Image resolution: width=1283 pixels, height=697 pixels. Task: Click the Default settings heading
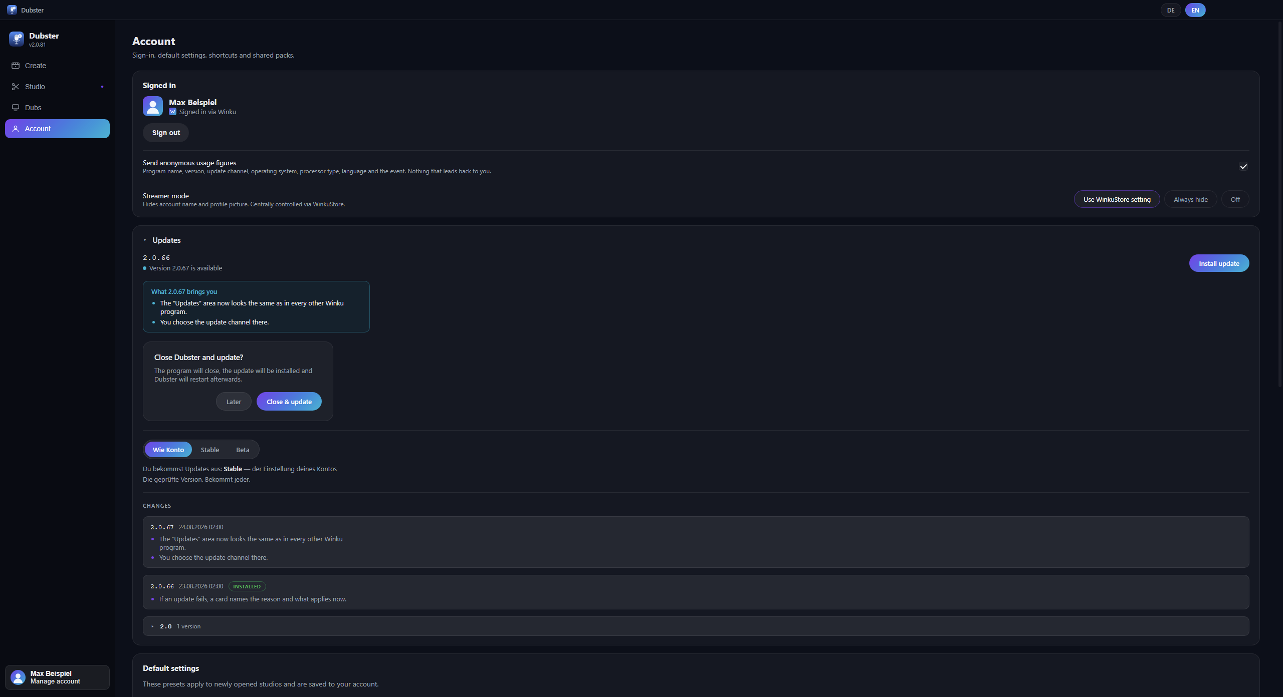coord(171,668)
